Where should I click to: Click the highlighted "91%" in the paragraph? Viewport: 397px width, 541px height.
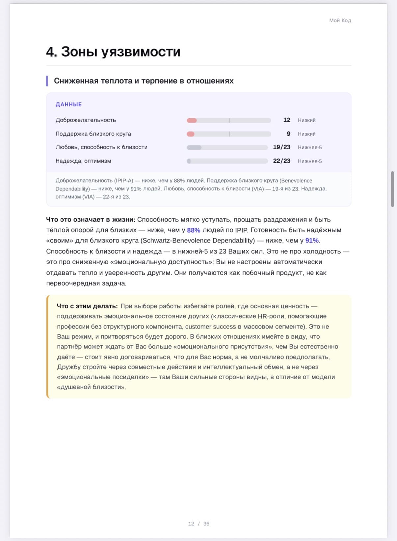tap(312, 241)
